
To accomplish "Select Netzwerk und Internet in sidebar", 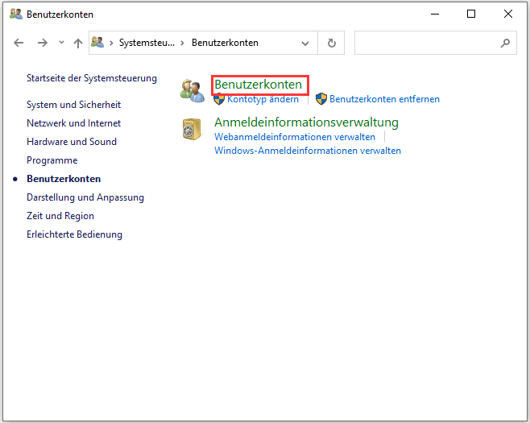I will [x=73, y=123].
